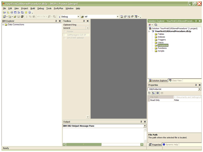
Task: Open the Debug configuration dropdown
Action: [78, 17]
